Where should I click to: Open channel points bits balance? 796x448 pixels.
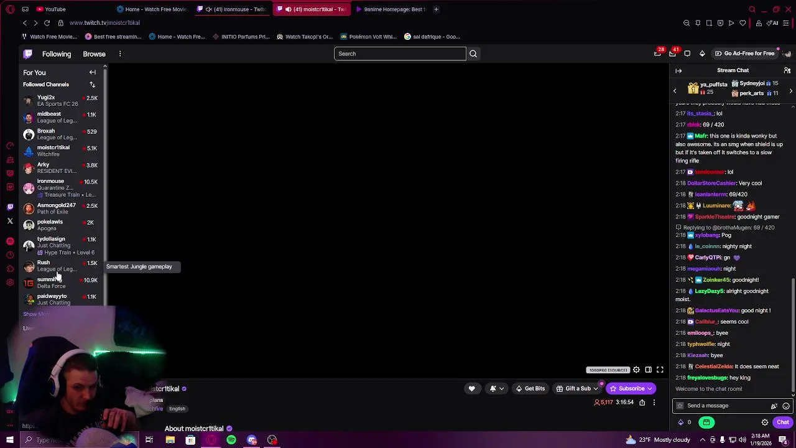click(x=684, y=422)
